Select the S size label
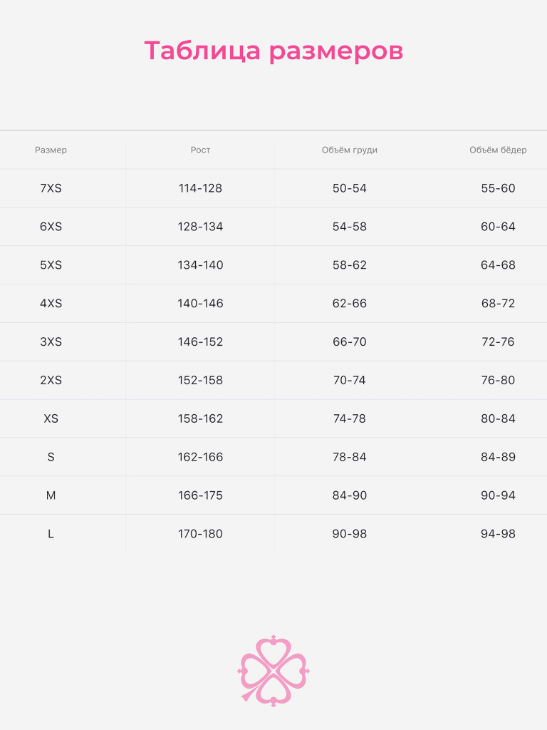 pyautogui.click(x=51, y=457)
